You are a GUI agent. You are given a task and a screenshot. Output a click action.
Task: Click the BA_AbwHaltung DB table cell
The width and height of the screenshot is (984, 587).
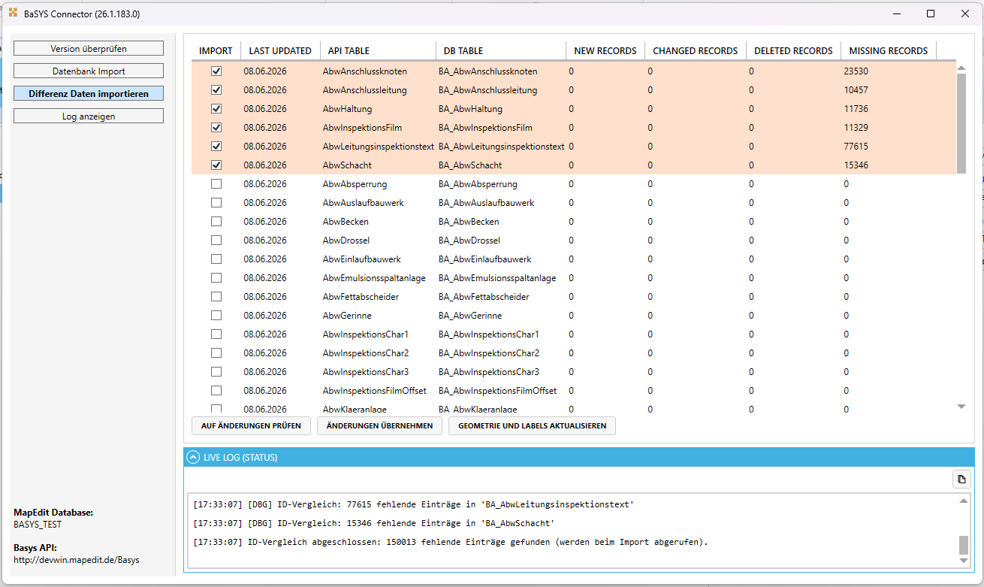[470, 109]
